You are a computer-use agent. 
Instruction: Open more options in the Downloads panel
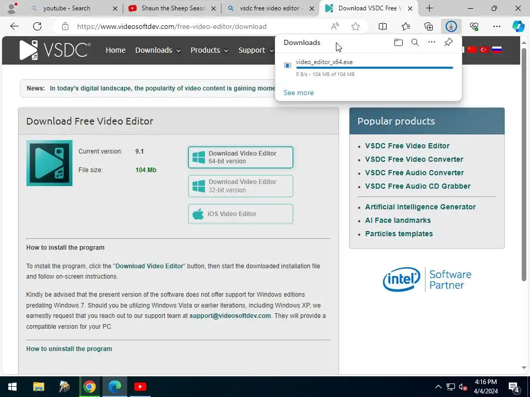(x=432, y=42)
